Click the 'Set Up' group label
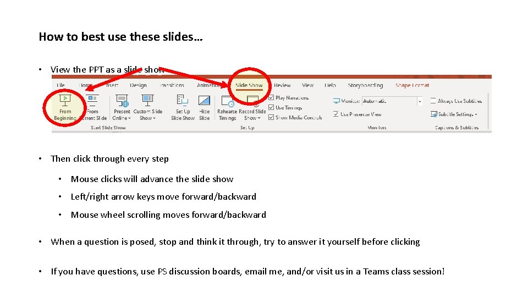The image size is (528, 297). [x=247, y=128]
